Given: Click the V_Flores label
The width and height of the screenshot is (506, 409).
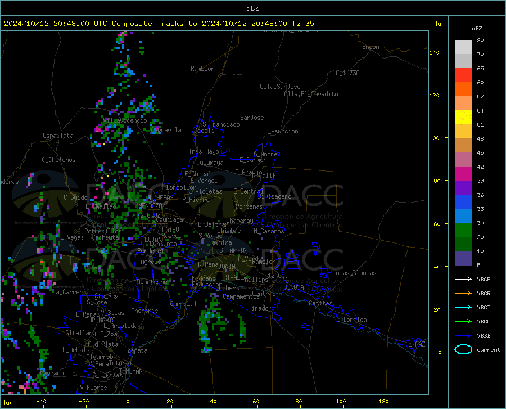Looking at the screenshot, I should 93,388.
